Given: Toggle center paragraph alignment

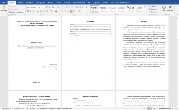Looking at the screenshot, I should [x=65, y=11].
